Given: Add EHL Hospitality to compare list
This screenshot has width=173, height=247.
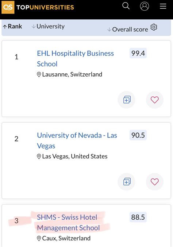Looking at the screenshot, I should [x=127, y=100].
